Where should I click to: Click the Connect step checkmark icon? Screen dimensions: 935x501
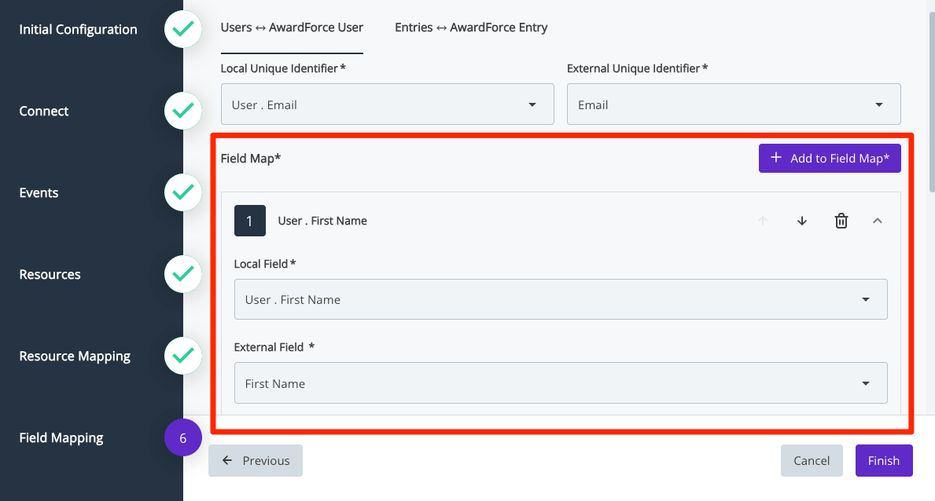tap(183, 111)
